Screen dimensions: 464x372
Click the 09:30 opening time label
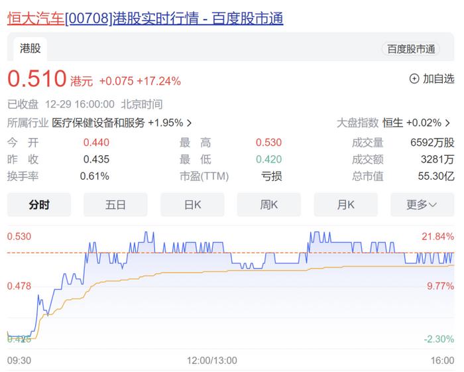(x=20, y=360)
